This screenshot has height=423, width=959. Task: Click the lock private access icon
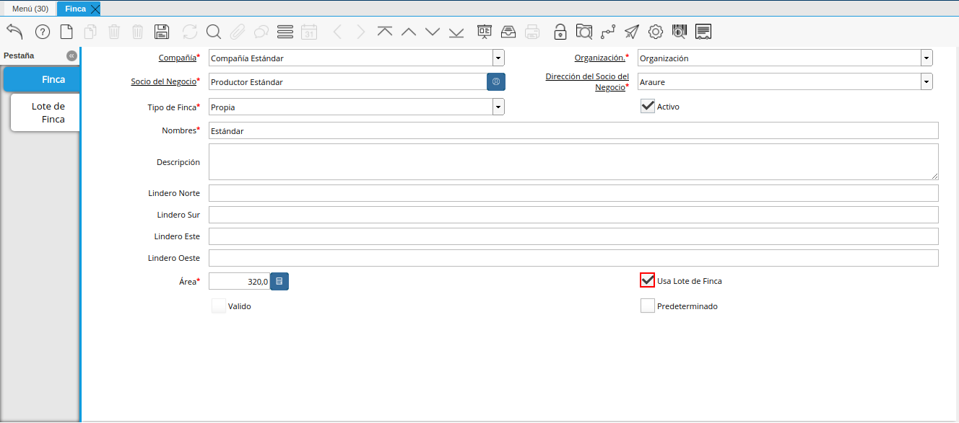click(560, 32)
